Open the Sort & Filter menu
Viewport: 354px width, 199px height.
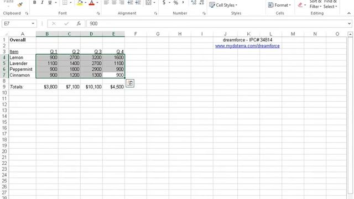tap(315, 4)
